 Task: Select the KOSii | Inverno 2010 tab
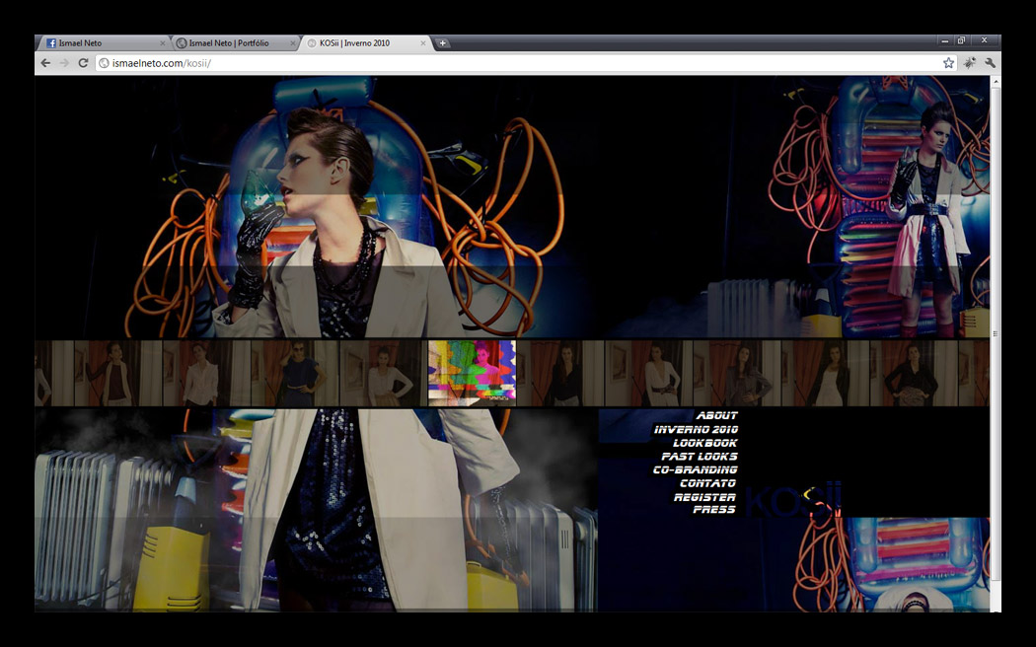(x=366, y=43)
